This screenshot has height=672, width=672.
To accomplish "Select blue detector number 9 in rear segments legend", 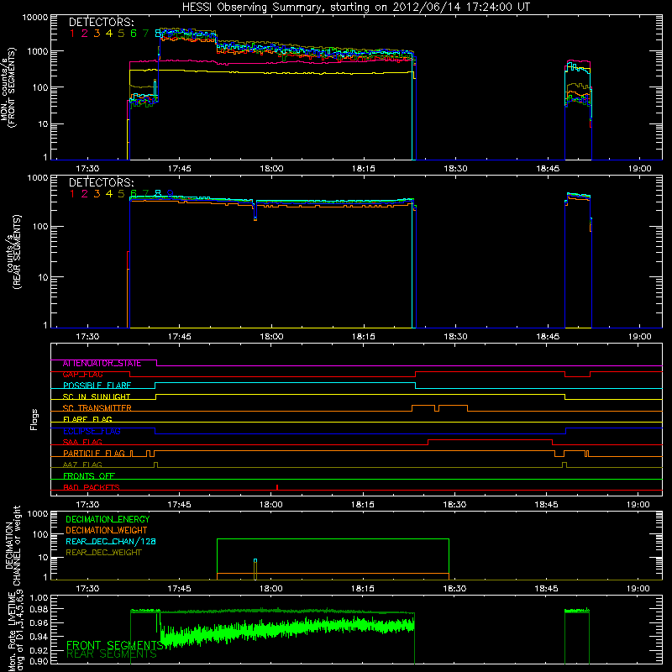I will tap(171, 194).
